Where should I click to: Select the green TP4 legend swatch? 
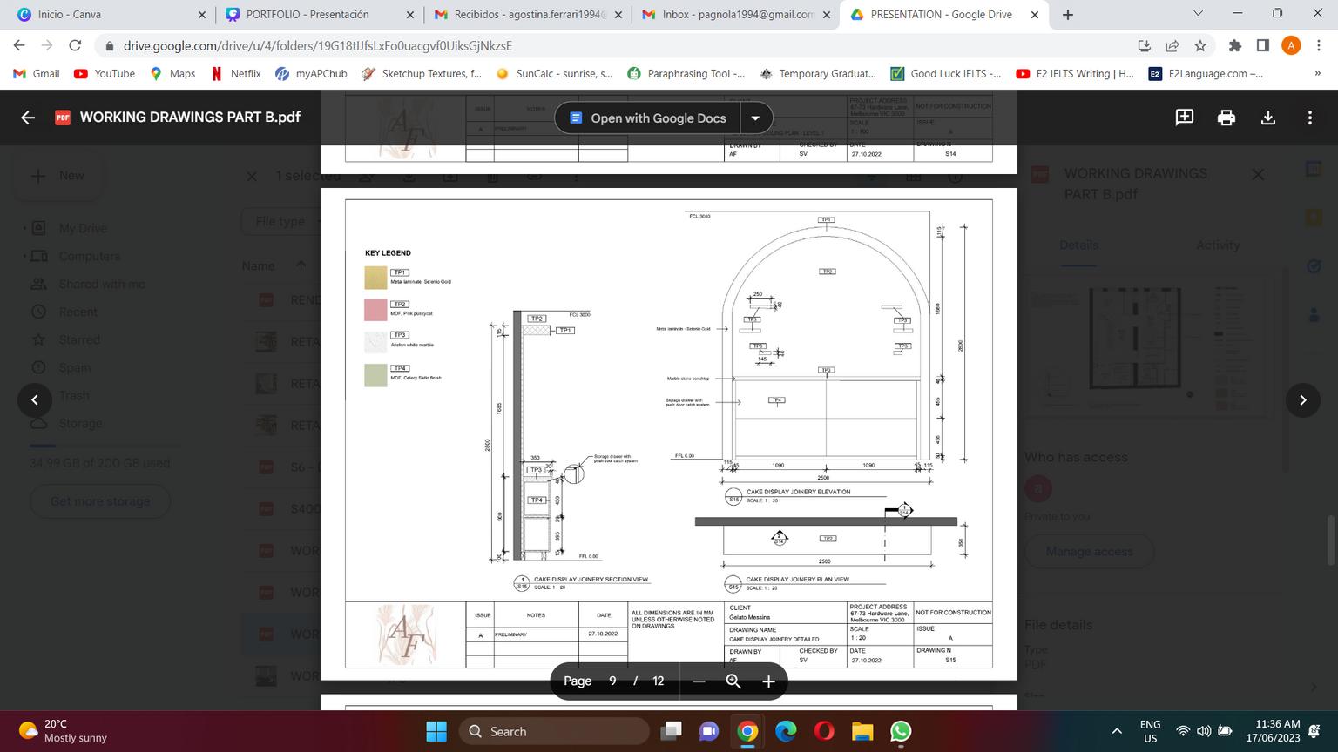point(375,375)
